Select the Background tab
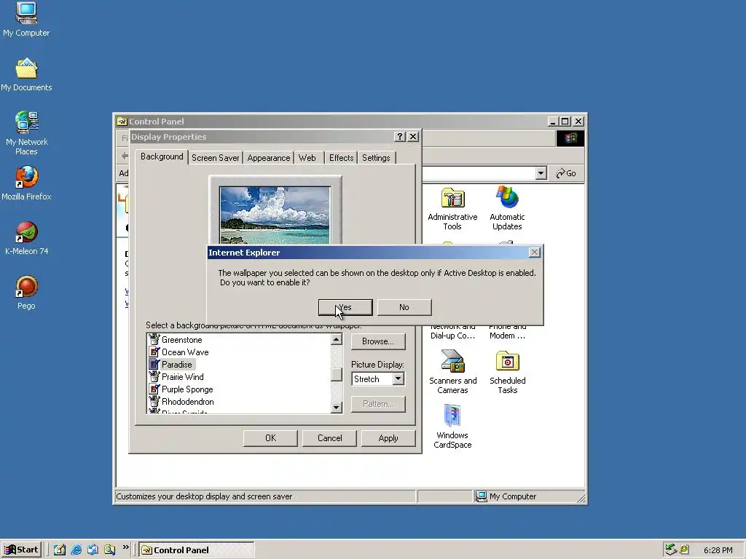 162,156
